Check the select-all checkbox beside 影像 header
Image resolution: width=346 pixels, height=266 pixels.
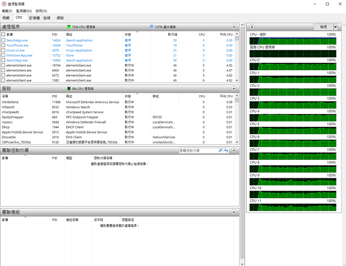point(3,35)
